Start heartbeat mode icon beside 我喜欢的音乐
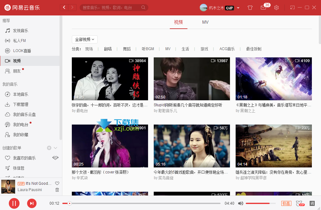321x210 pixels. click(55, 158)
